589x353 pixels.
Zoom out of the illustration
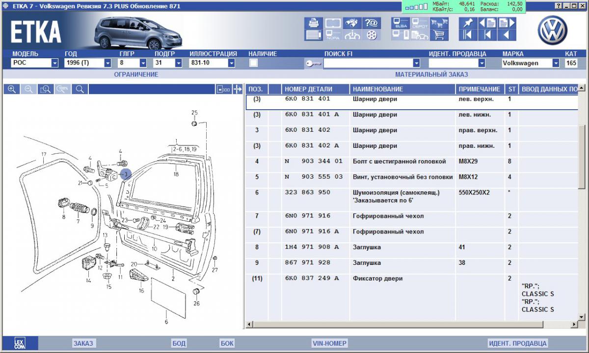click(28, 89)
